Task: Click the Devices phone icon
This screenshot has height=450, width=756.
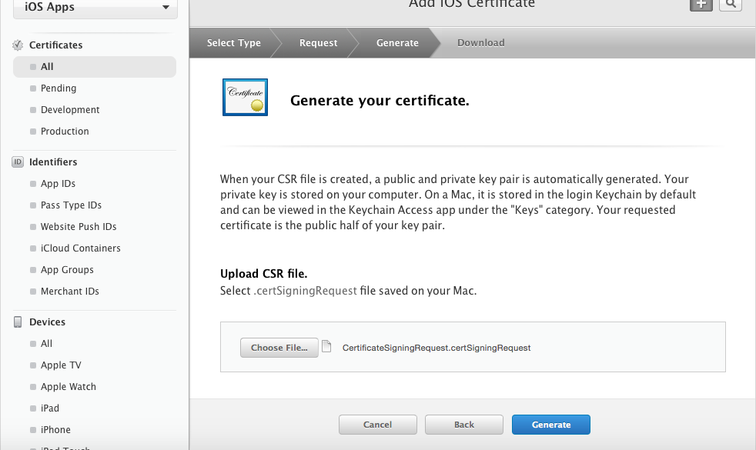Action: tap(18, 322)
